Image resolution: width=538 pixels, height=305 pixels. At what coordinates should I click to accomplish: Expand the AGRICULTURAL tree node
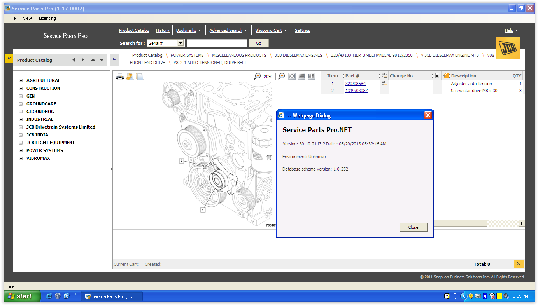21,80
